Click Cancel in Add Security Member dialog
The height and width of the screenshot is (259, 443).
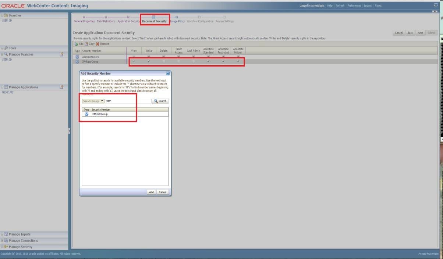[162, 192]
